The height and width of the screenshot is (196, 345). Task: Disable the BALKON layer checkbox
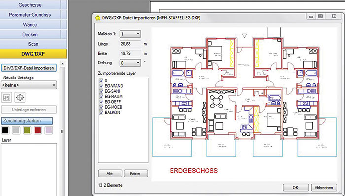point(101,113)
